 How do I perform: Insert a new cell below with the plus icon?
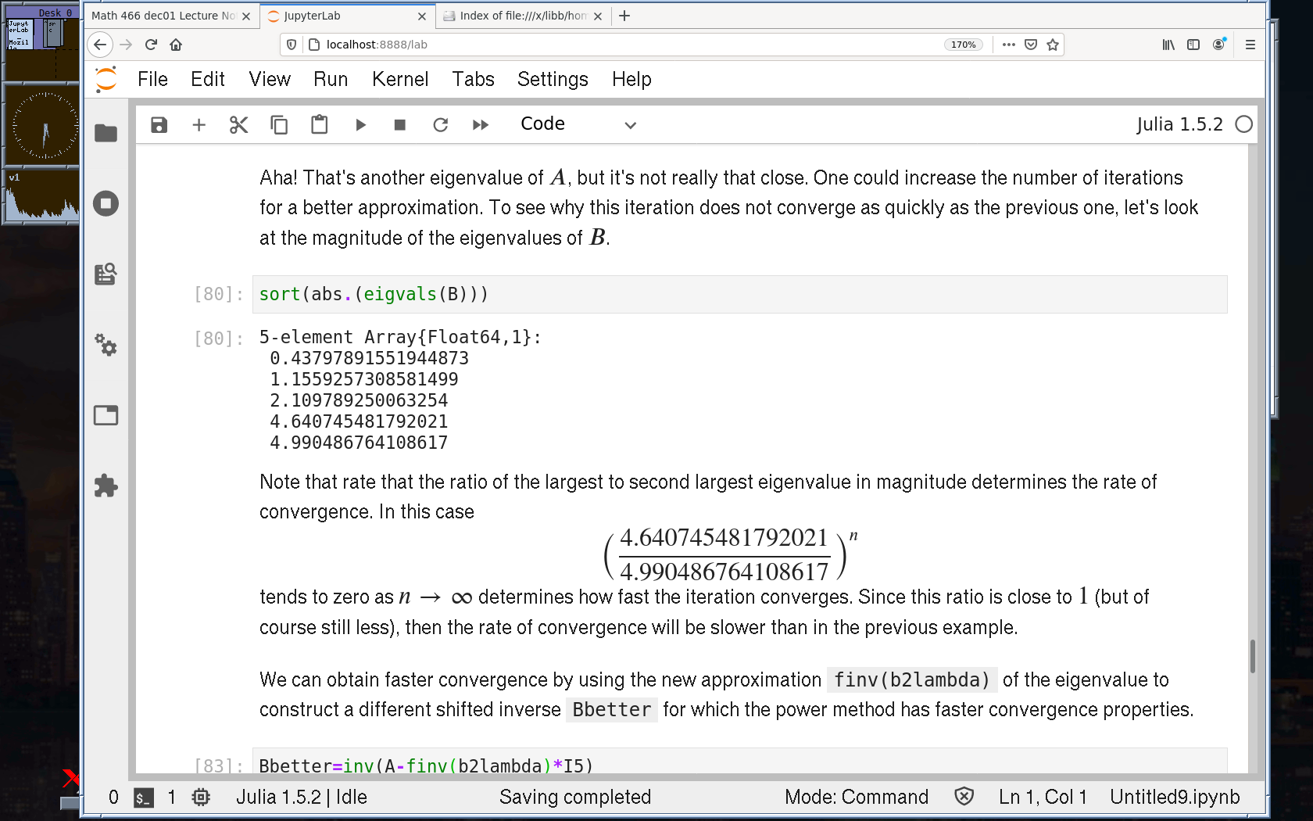pyautogui.click(x=199, y=125)
